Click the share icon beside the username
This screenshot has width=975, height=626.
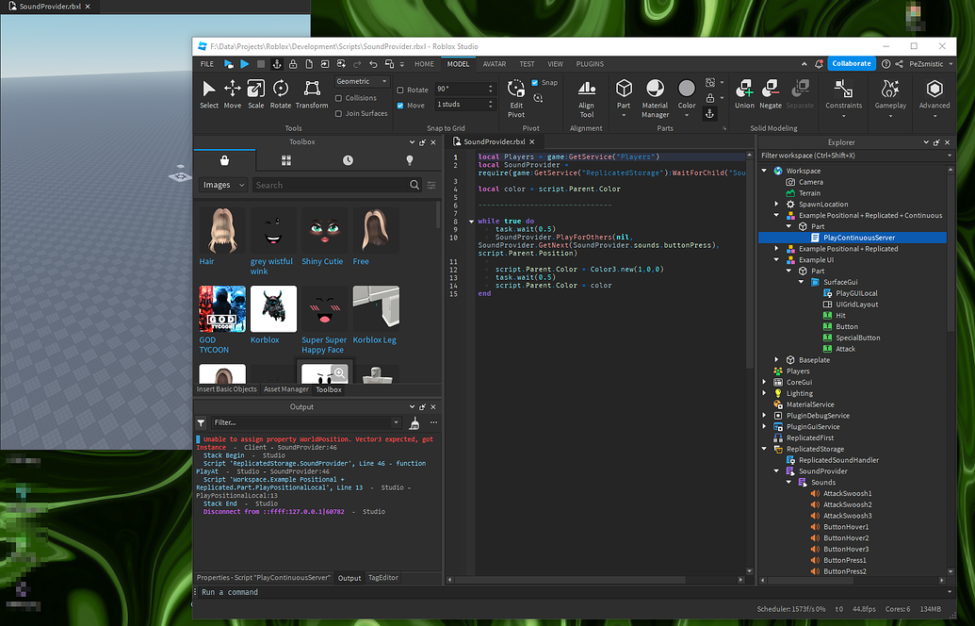click(x=899, y=63)
